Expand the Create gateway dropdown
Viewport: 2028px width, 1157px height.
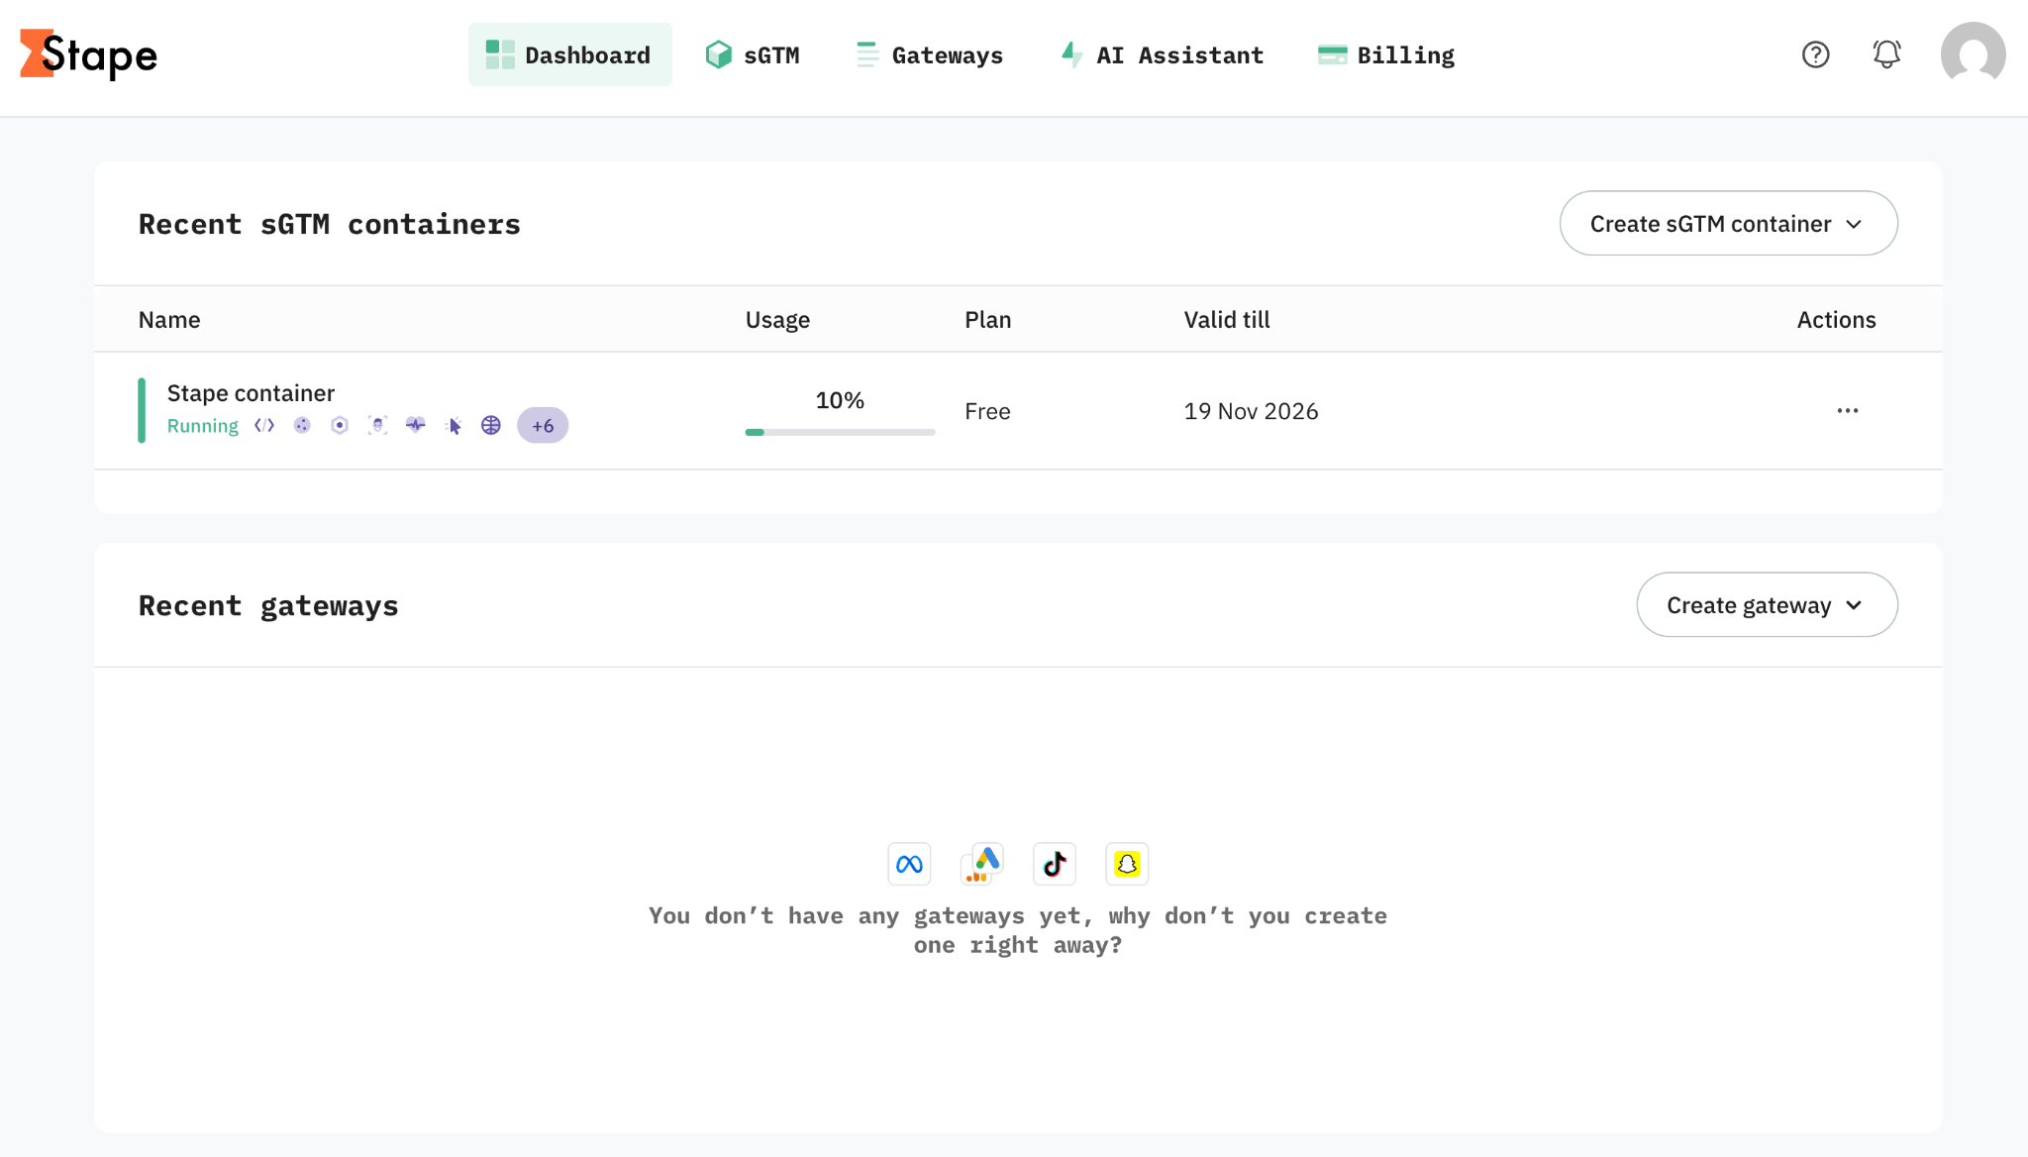[x=1768, y=604]
